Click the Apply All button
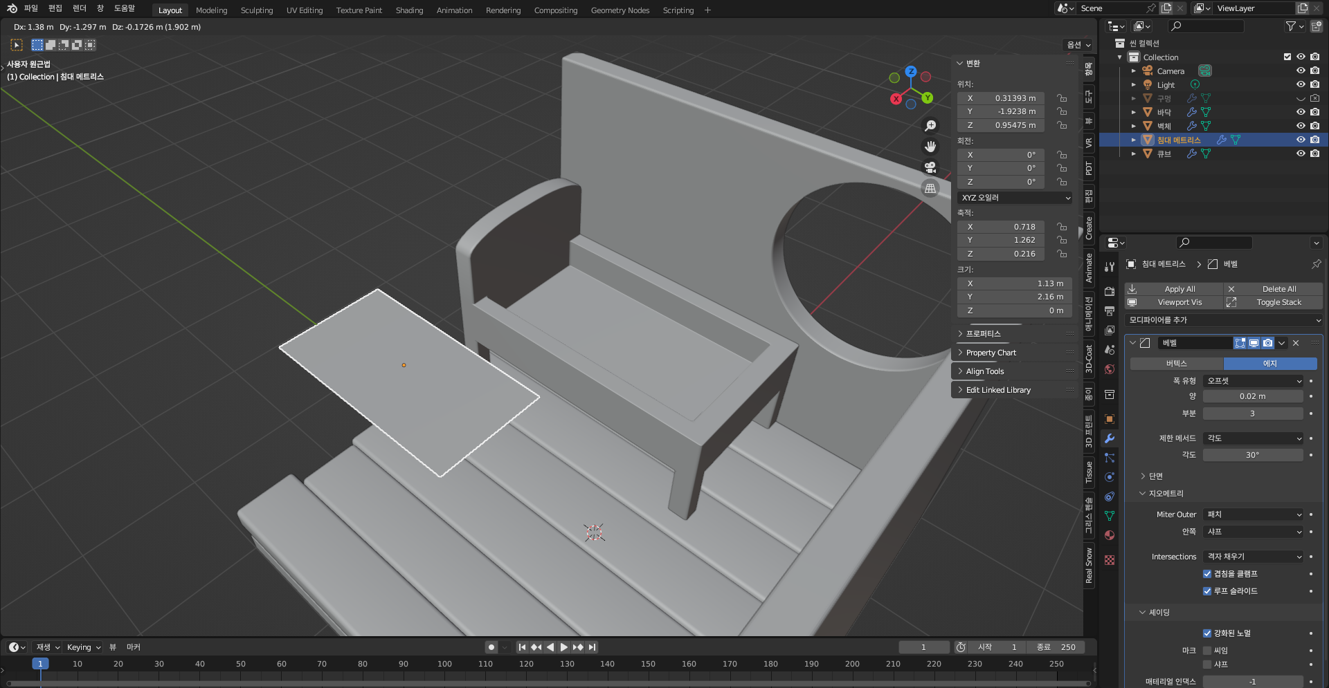The image size is (1329, 688). pos(1179,289)
